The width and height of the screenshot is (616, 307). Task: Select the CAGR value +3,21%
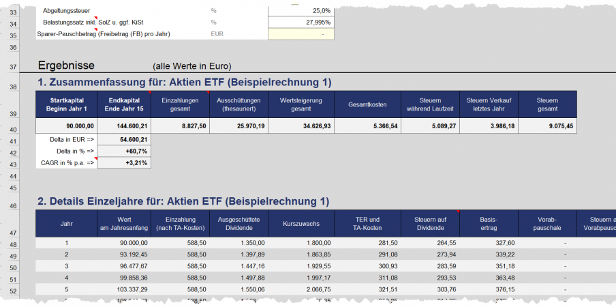click(x=124, y=162)
